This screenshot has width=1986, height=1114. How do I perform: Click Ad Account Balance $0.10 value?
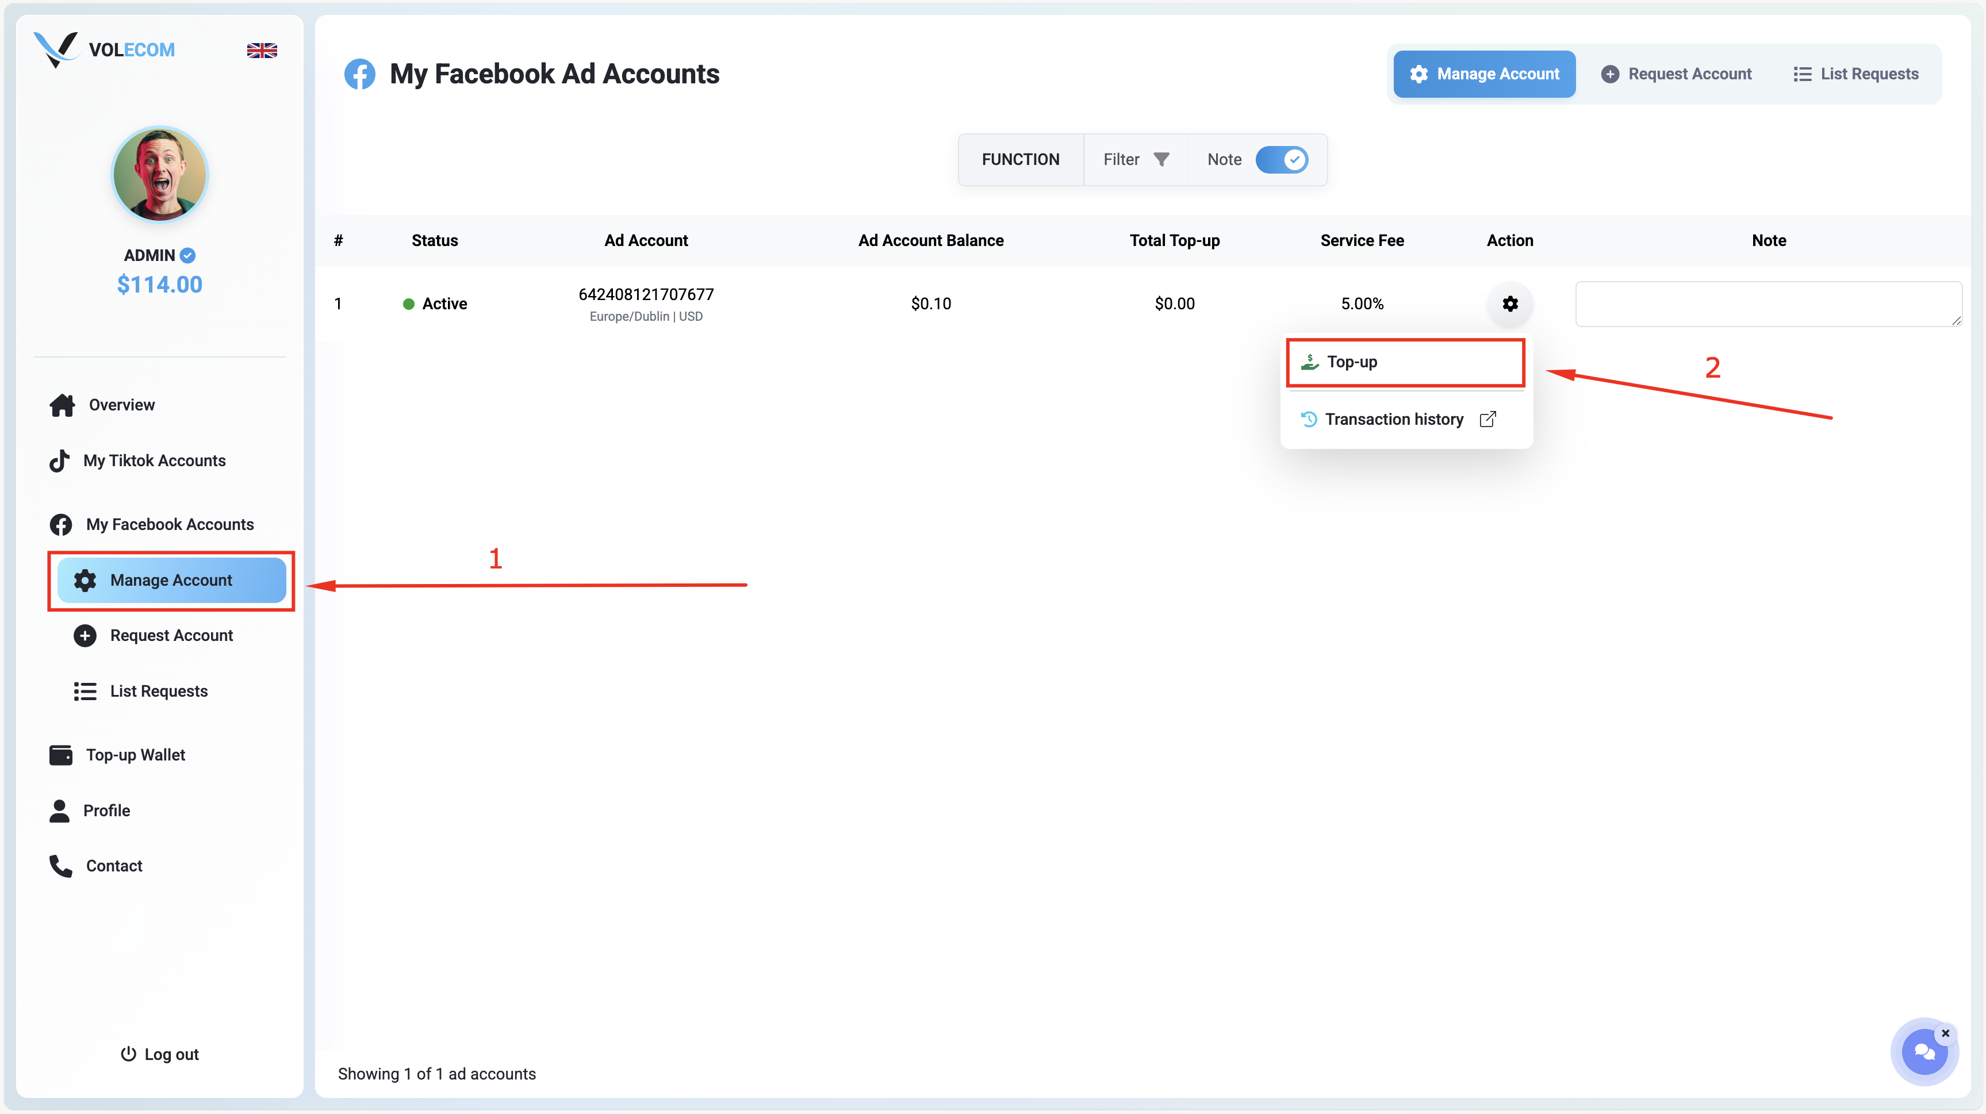930,304
